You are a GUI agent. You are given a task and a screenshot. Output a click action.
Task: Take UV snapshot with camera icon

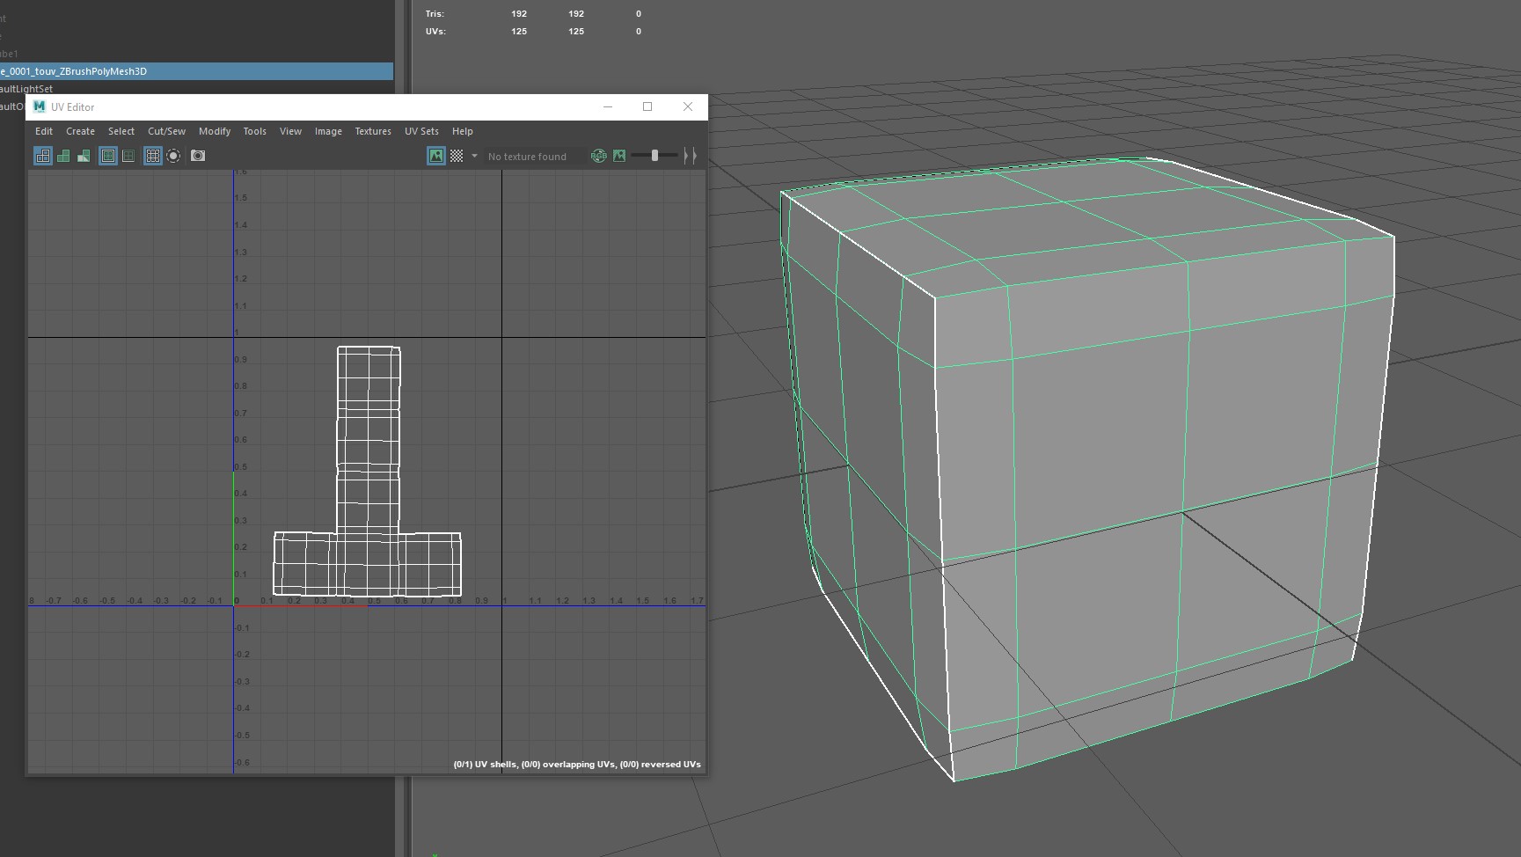pyautogui.click(x=198, y=156)
